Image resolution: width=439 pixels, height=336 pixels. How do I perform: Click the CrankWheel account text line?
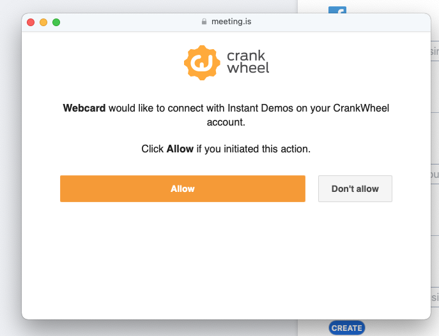tap(226, 121)
